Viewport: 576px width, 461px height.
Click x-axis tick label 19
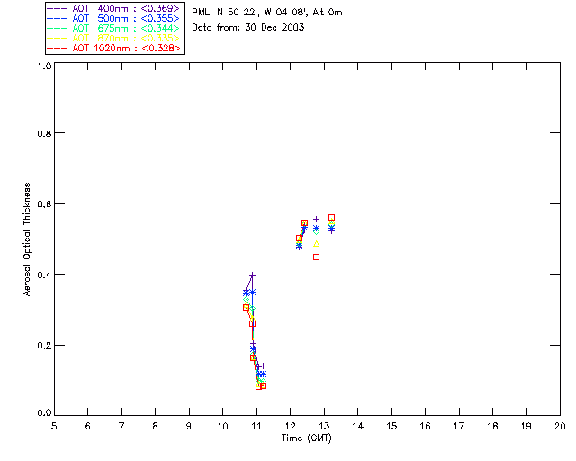(526, 427)
